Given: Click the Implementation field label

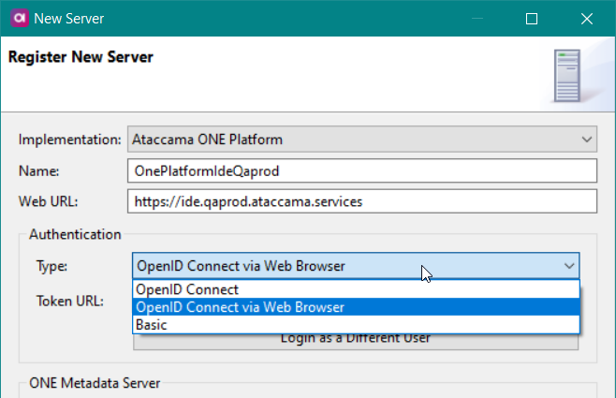Looking at the screenshot, I should 70,140.
